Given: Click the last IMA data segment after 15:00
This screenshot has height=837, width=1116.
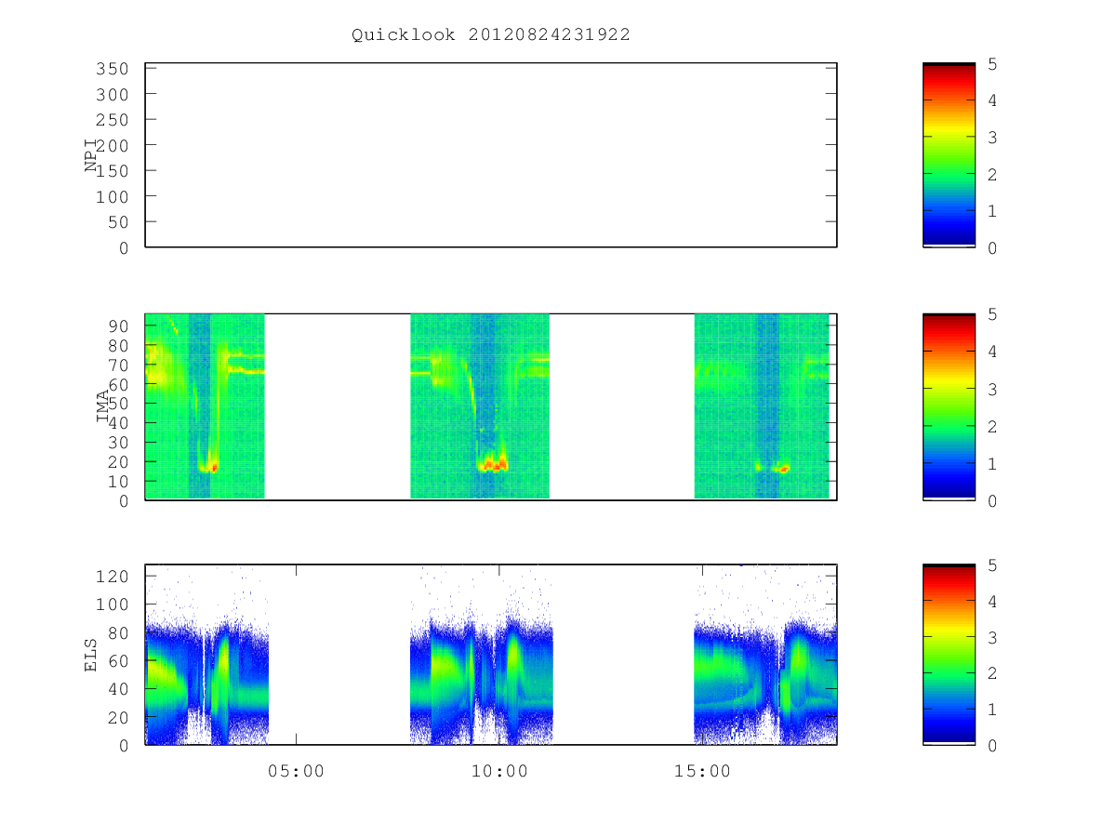Looking at the screenshot, I should 762,406.
